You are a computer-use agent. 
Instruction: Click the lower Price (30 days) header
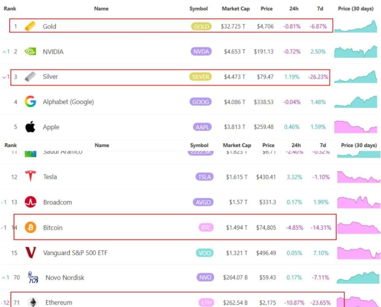359,145
